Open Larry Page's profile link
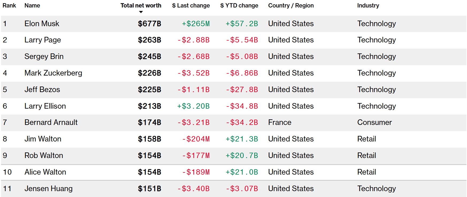Image resolution: width=467 pixels, height=197 pixels. point(43,40)
